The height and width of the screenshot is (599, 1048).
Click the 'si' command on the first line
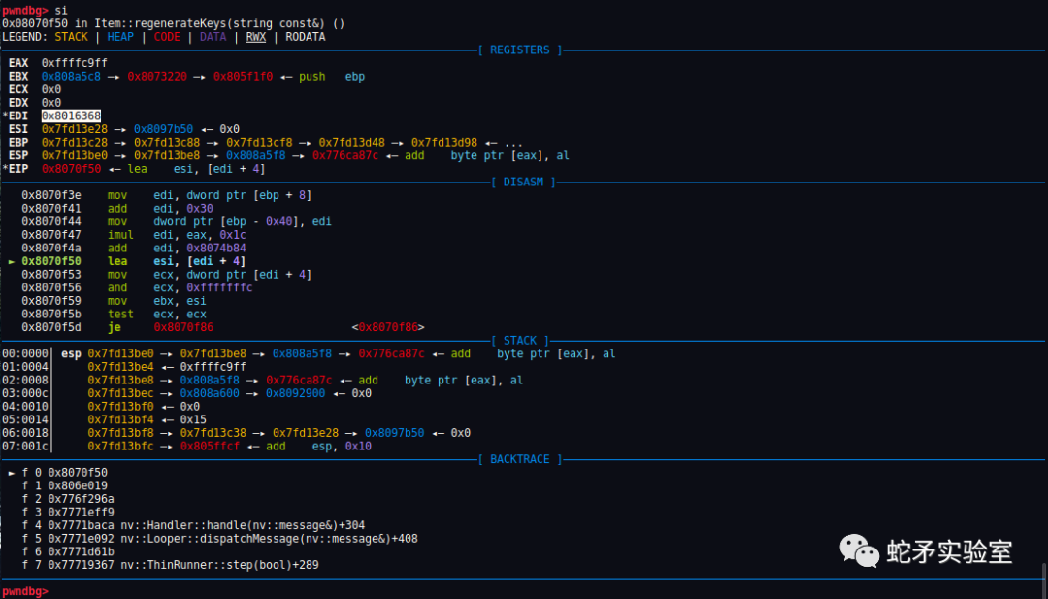point(61,10)
